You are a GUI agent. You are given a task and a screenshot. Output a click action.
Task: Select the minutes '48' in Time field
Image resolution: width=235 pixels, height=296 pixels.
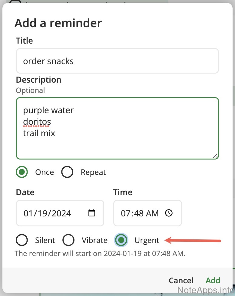click(x=138, y=213)
